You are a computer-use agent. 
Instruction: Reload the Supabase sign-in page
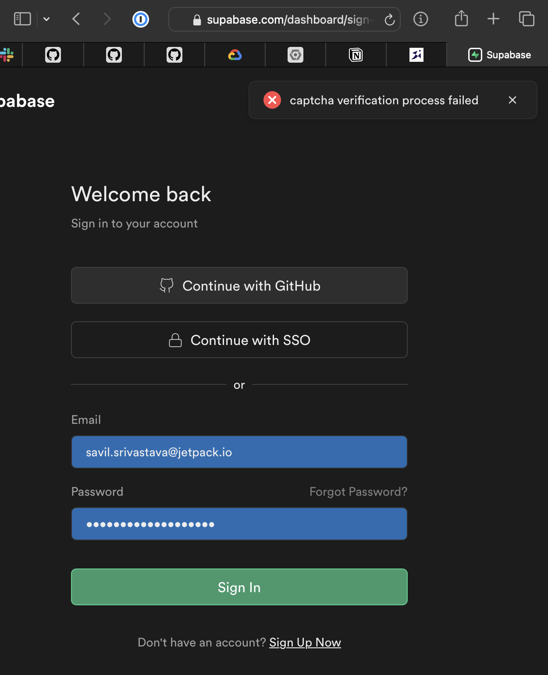point(389,19)
